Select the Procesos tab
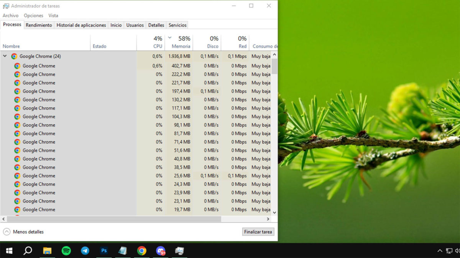Image resolution: width=460 pixels, height=258 pixels. pos(12,24)
